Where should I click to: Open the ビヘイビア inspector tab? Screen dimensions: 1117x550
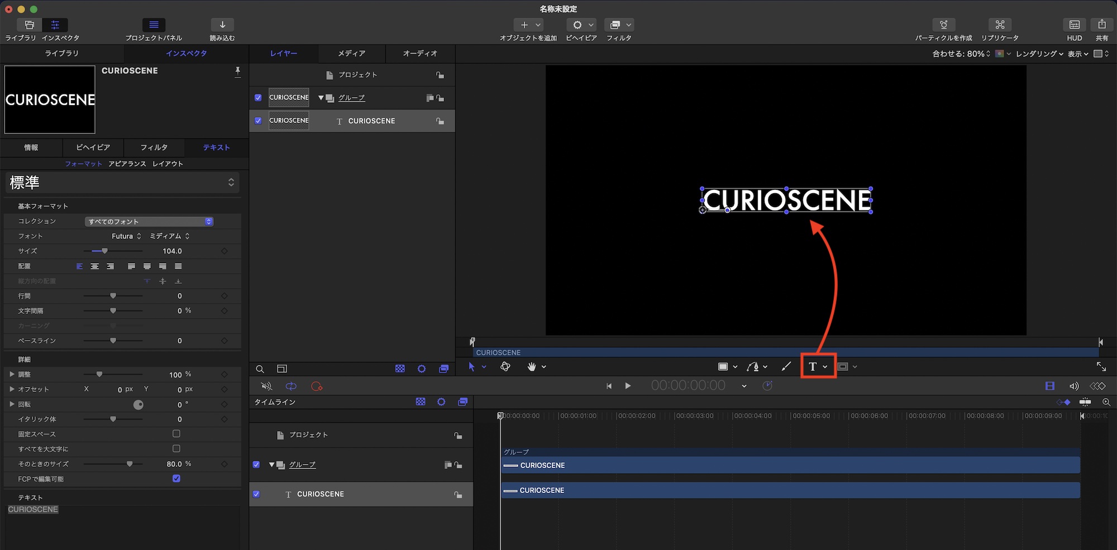(93, 147)
